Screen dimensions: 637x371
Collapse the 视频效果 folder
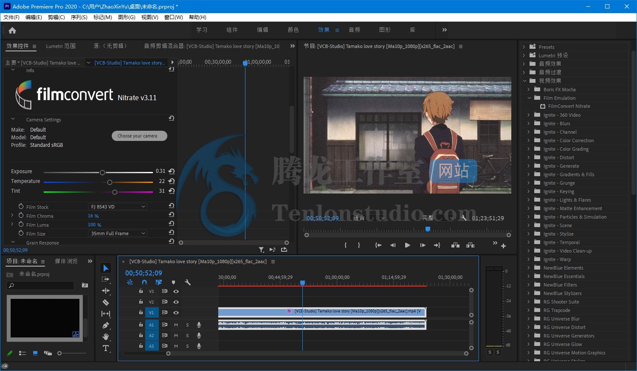click(x=524, y=81)
